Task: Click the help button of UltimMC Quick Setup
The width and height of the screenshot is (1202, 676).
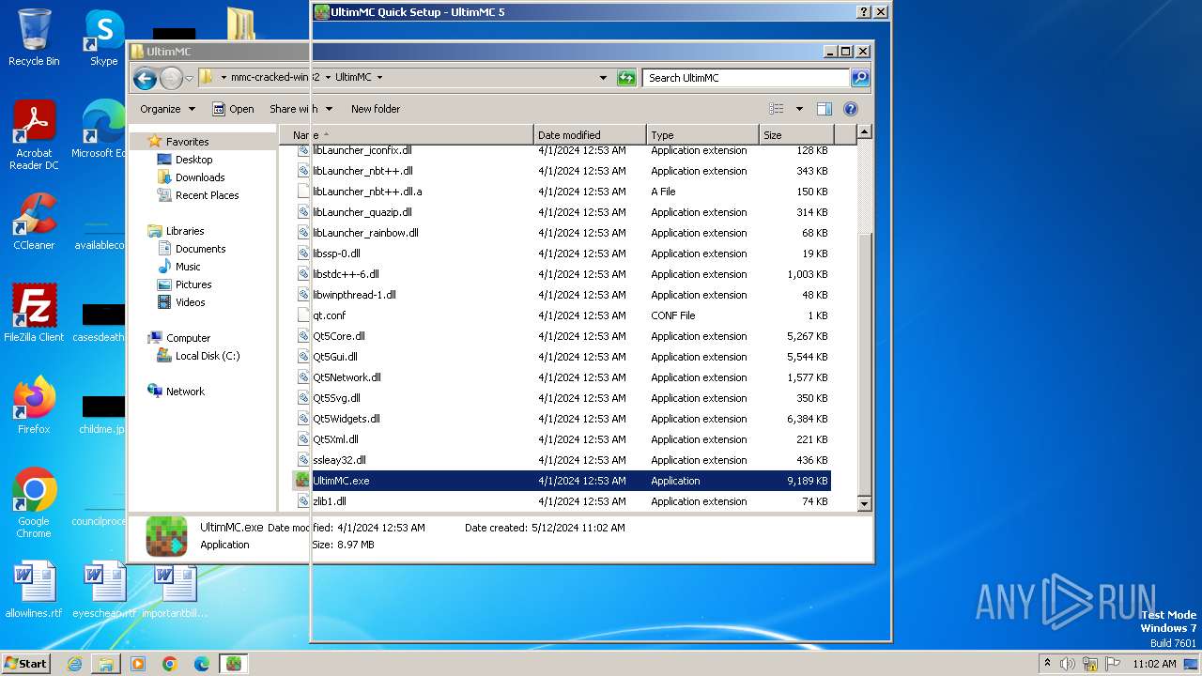Action: point(864,12)
